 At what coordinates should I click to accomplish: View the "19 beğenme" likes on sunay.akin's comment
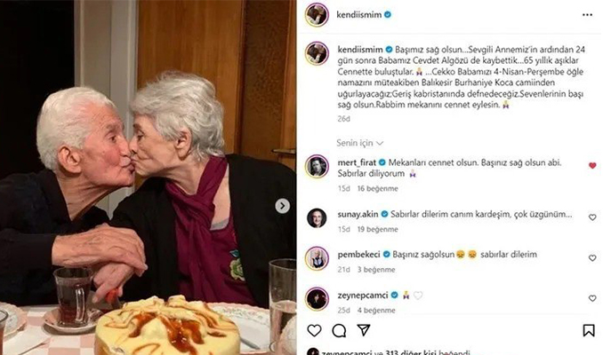coord(378,229)
